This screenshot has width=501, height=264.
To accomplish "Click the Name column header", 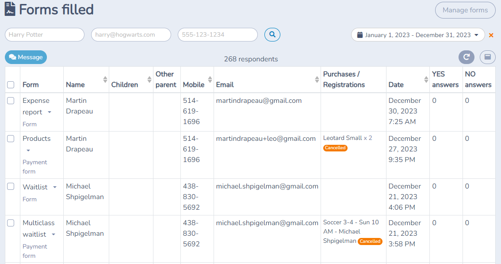I will (x=76, y=84).
